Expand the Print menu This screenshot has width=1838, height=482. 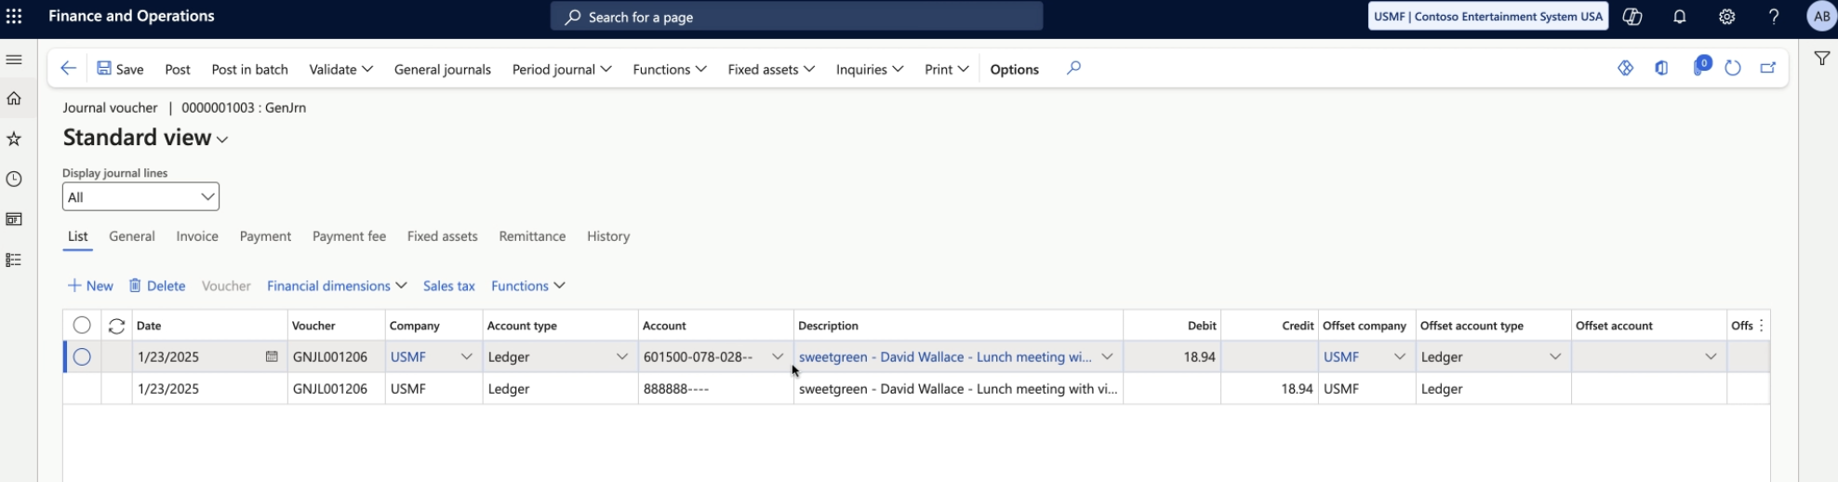[x=947, y=69]
